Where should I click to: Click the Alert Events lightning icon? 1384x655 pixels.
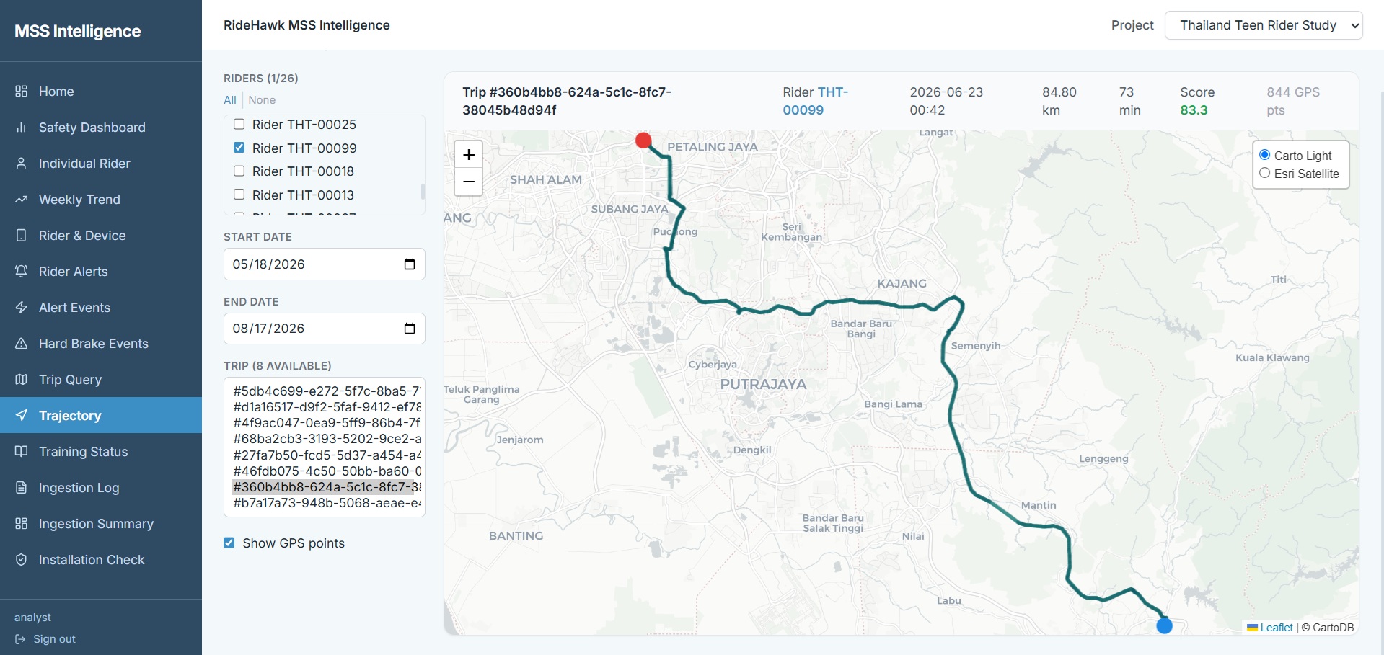21,308
